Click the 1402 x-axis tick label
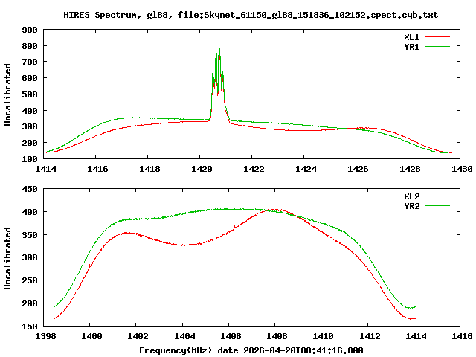Screen dimensions: 476x357 (x=138, y=336)
